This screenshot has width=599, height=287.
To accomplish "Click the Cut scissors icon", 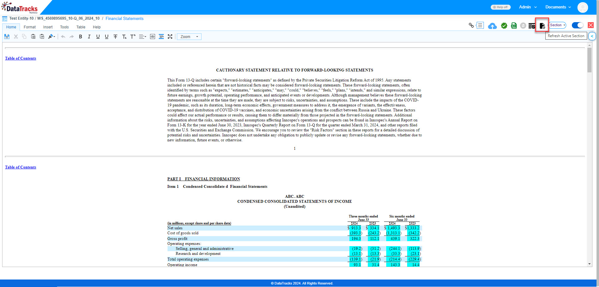I will pyautogui.click(x=16, y=37).
